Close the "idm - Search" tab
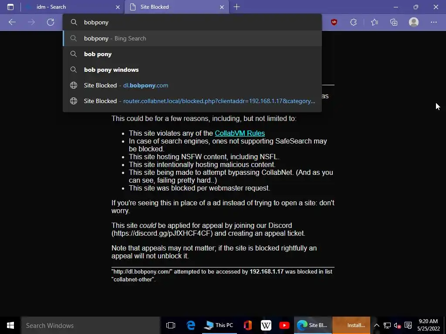The image size is (446, 334). pyautogui.click(x=118, y=7)
